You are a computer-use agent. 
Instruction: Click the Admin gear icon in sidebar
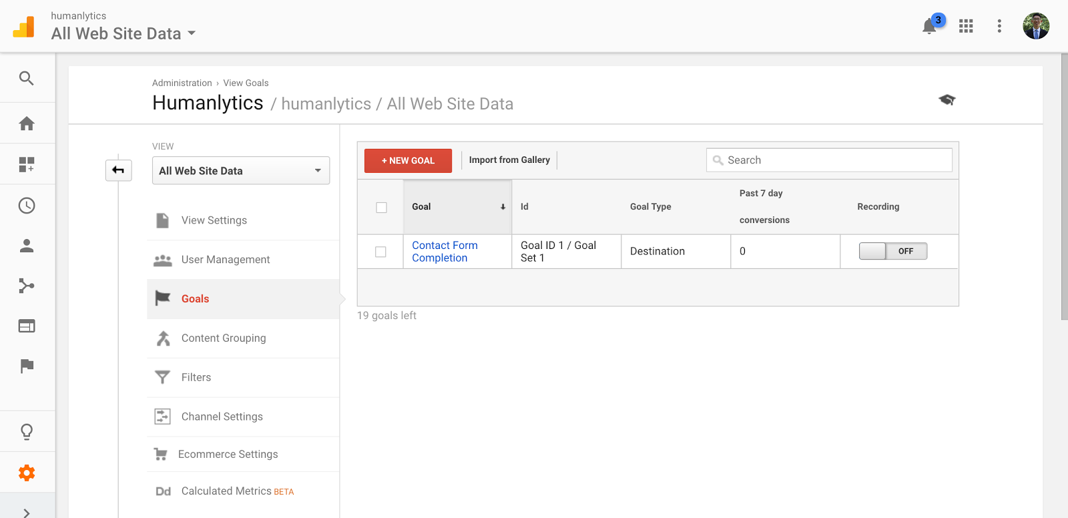coord(27,473)
